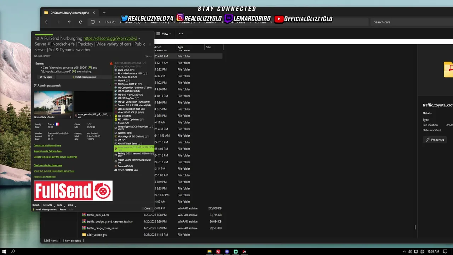
Task: Select Camaro ZL1 1LE 2019 Manual
Action: pos(134,105)
